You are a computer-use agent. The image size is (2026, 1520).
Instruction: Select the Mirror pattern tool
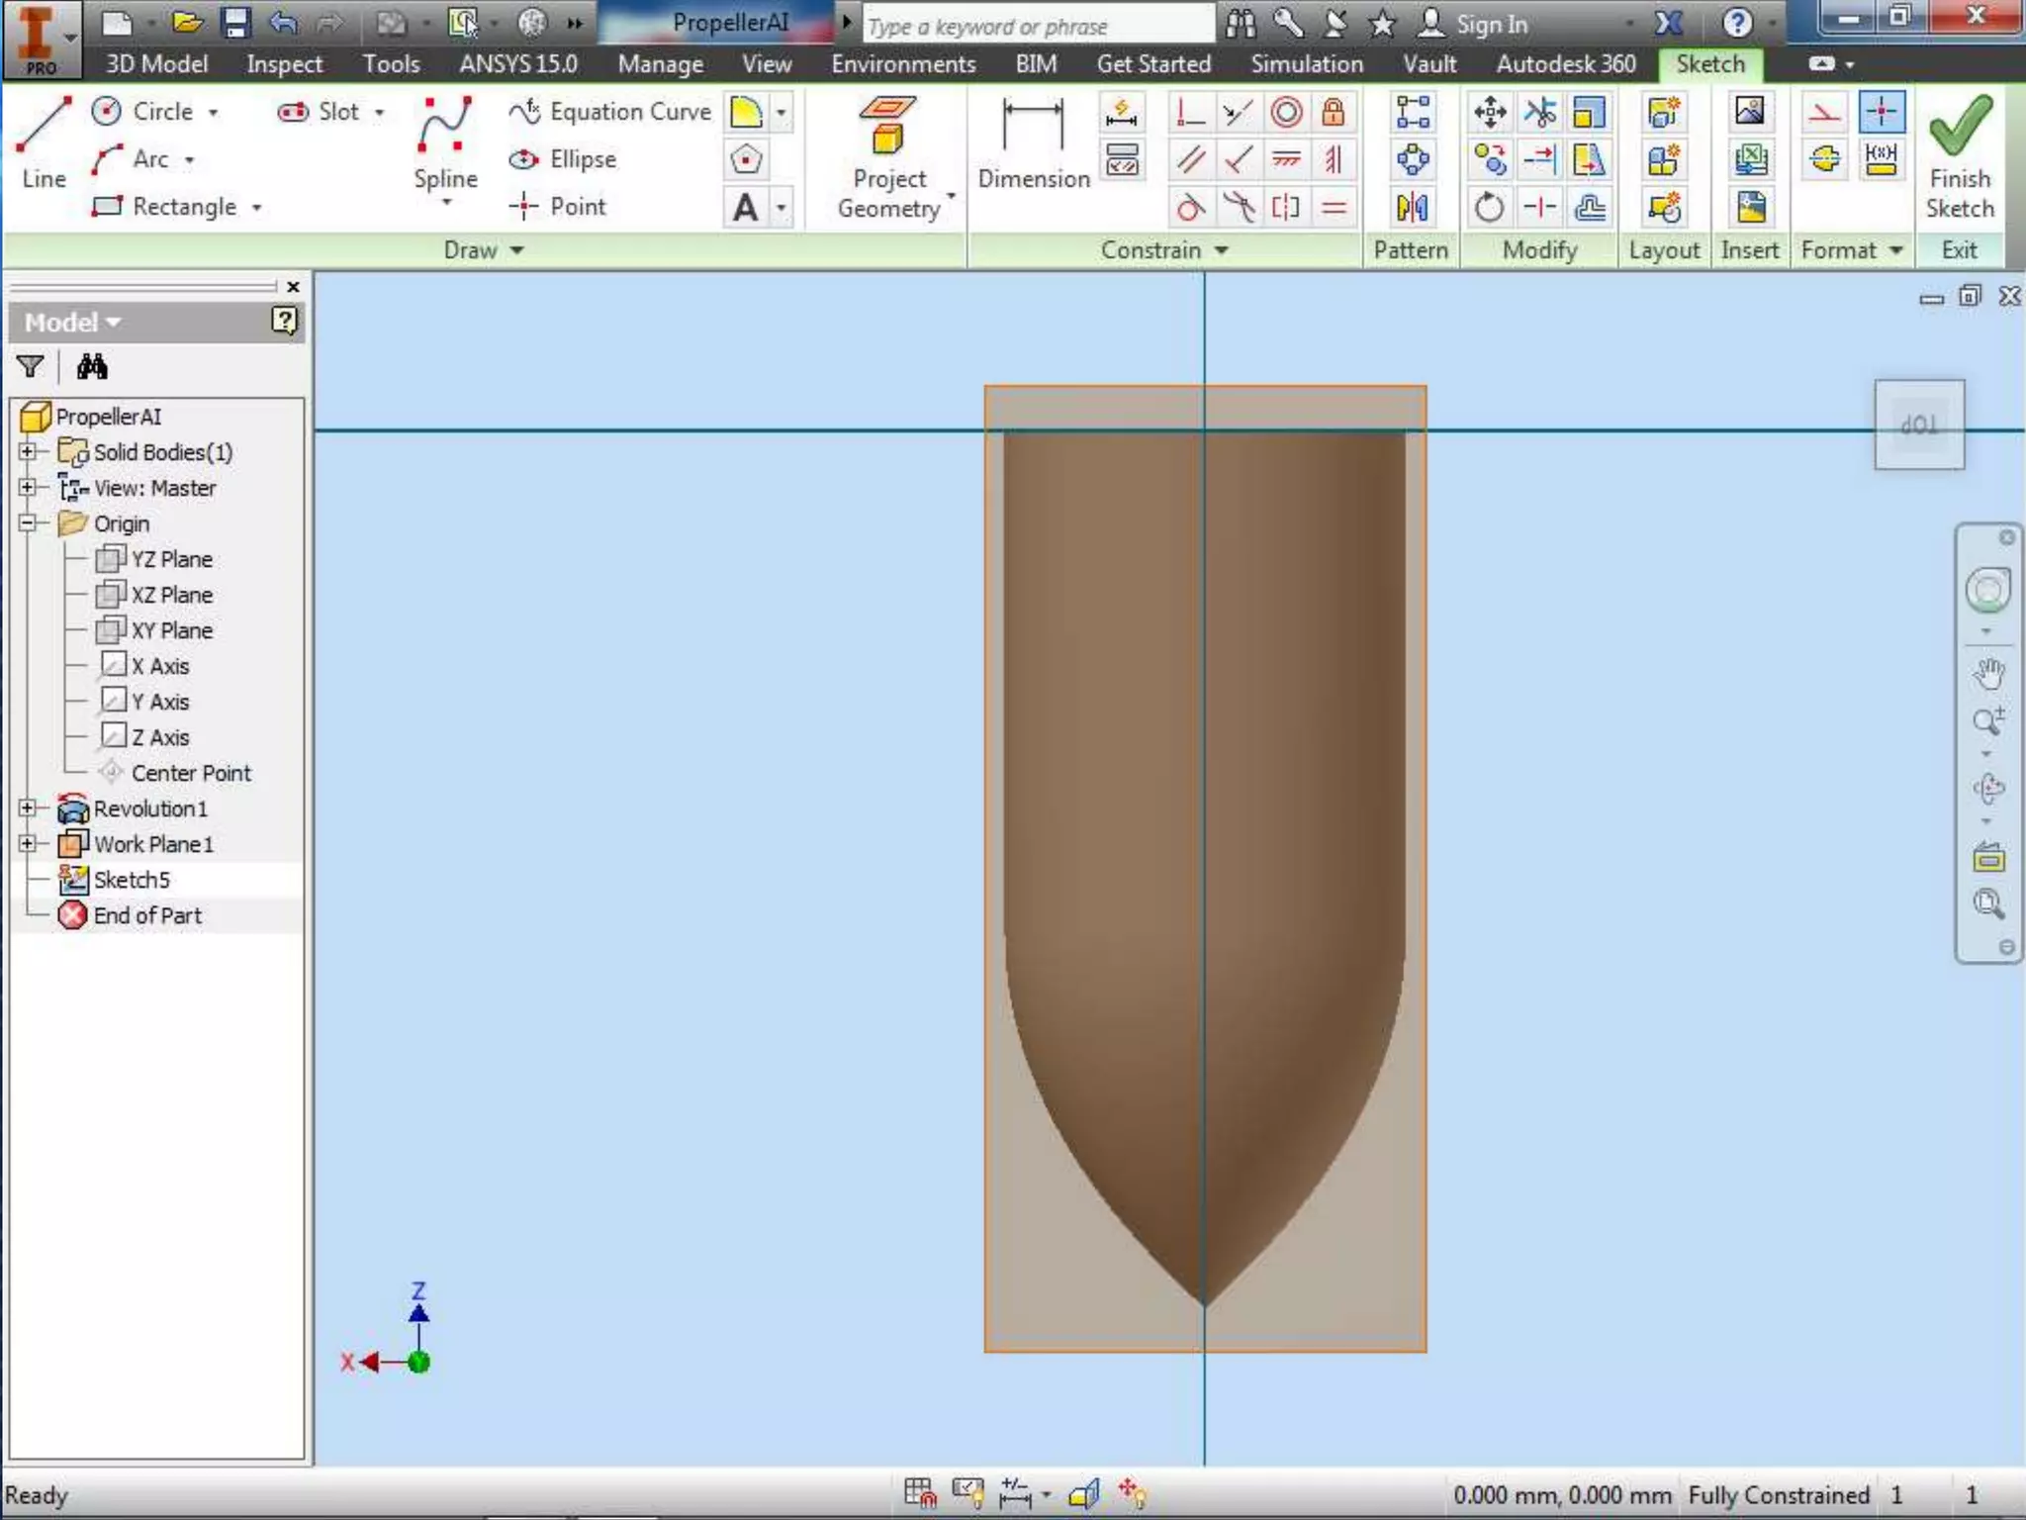(x=1413, y=208)
